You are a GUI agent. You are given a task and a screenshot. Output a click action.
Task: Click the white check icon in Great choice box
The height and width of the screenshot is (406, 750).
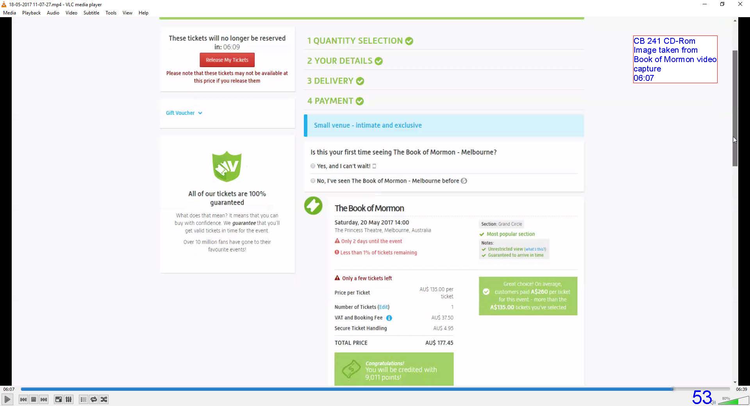pyautogui.click(x=486, y=292)
